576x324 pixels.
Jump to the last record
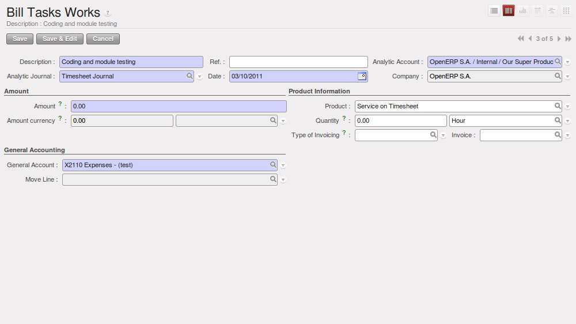(x=568, y=39)
